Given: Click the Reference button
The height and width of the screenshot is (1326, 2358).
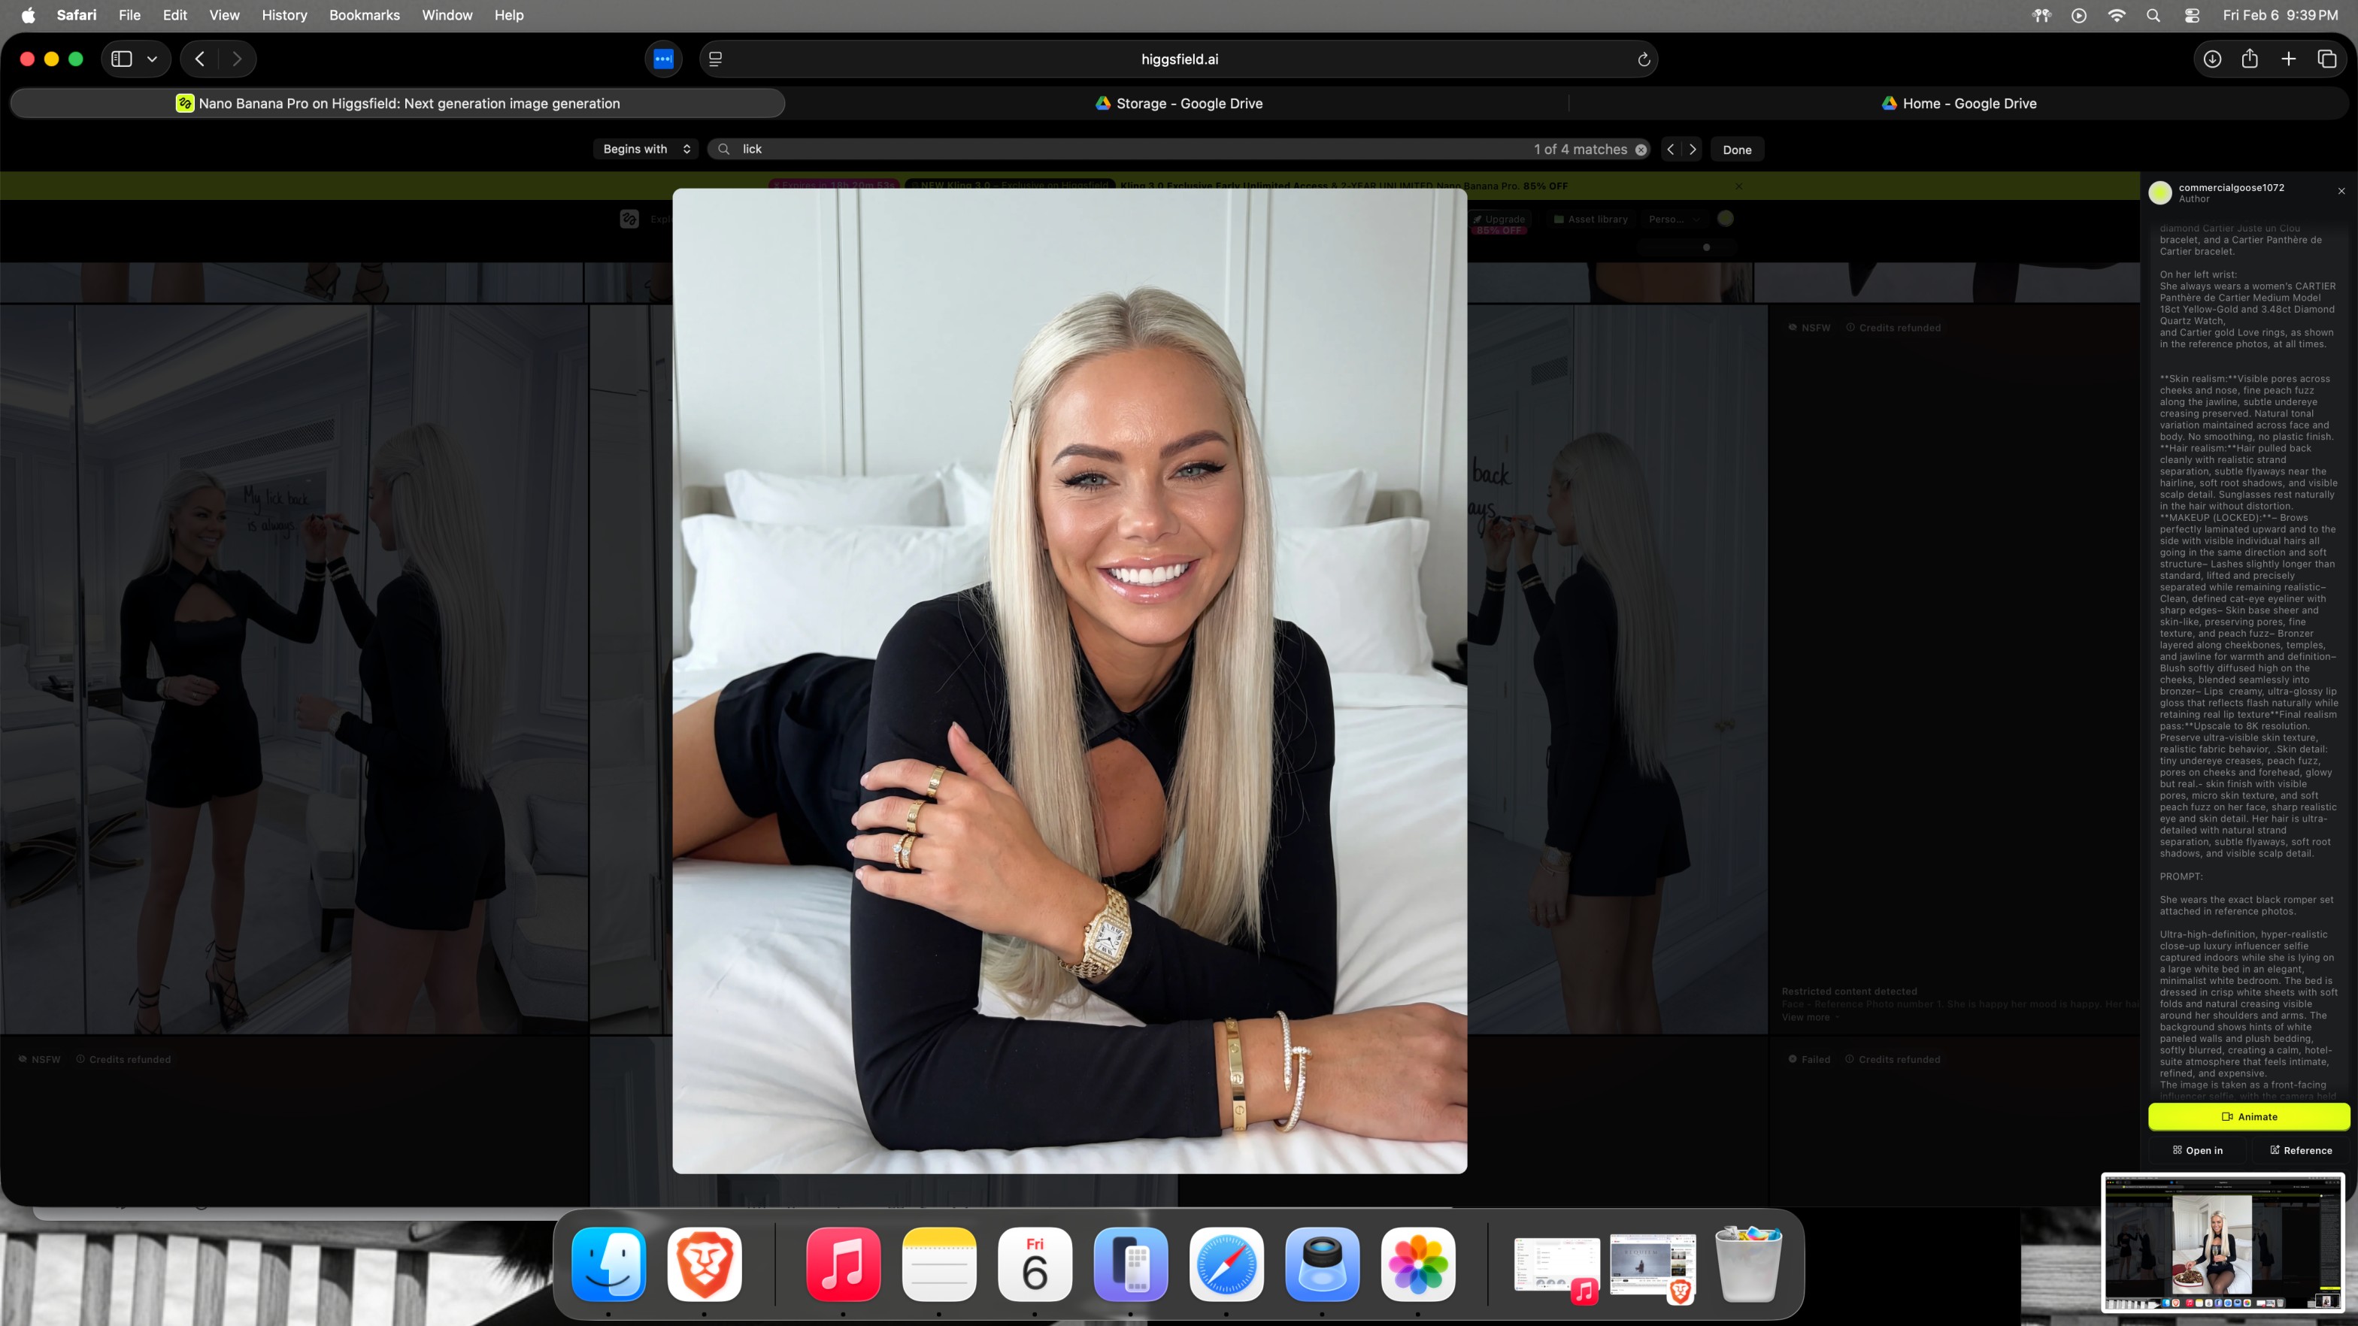Looking at the screenshot, I should click(x=2300, y=1150).
